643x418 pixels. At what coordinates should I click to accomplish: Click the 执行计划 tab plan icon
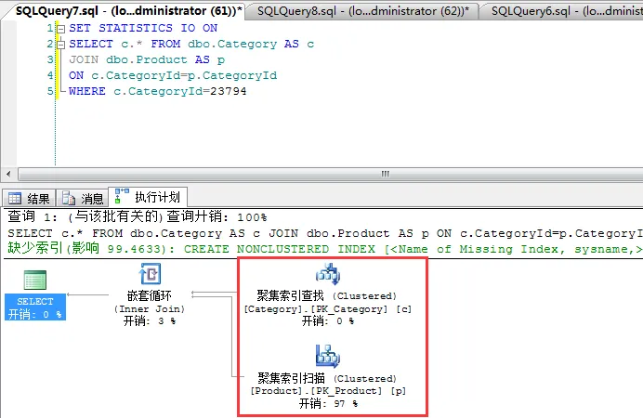(x=122, y=196)
